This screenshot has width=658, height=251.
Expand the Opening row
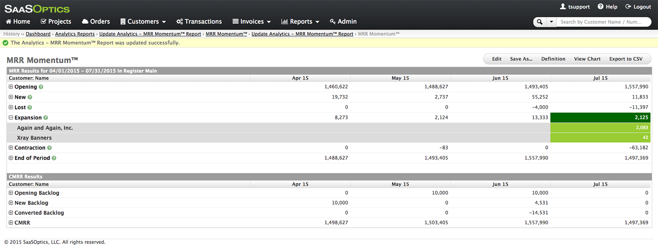pyautogui.click(x=11, y=87)
